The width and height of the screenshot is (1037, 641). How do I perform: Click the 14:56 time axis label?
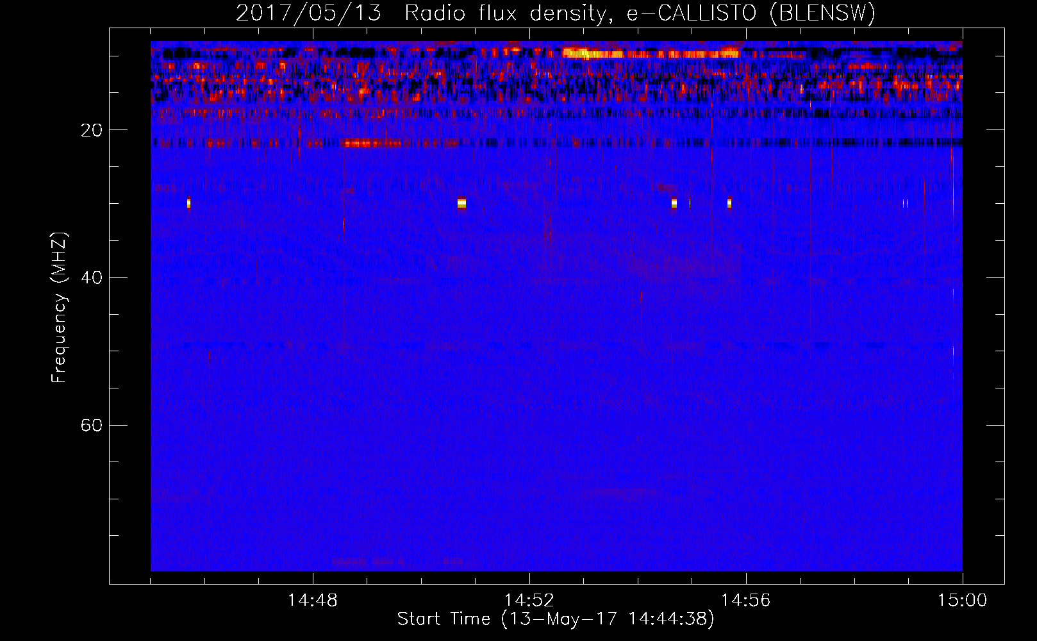(x=746, y=601)
